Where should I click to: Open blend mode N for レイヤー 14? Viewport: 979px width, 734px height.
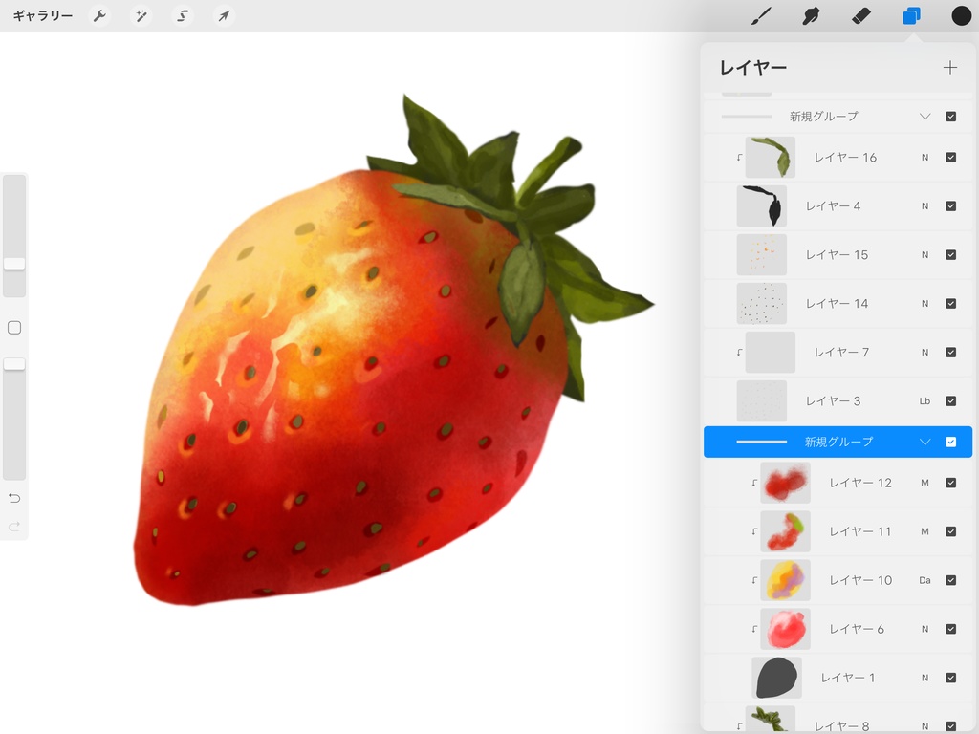(925, 303)
